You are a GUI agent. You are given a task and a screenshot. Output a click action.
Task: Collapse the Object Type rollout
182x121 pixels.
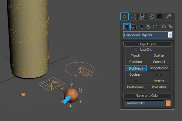[125, 44]
